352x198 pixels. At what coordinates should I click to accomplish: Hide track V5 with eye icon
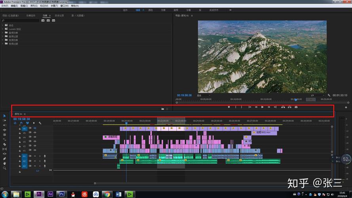pos(35,132)
